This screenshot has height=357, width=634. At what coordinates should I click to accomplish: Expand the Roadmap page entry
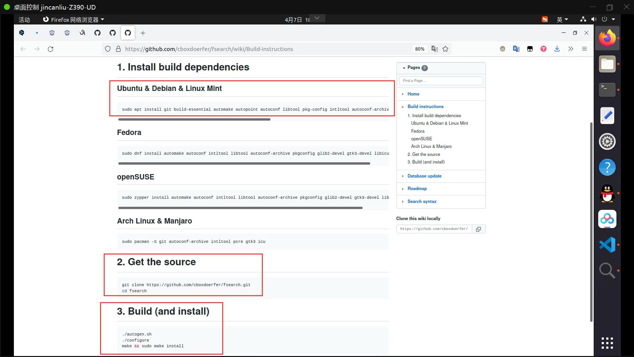(403, 189)
